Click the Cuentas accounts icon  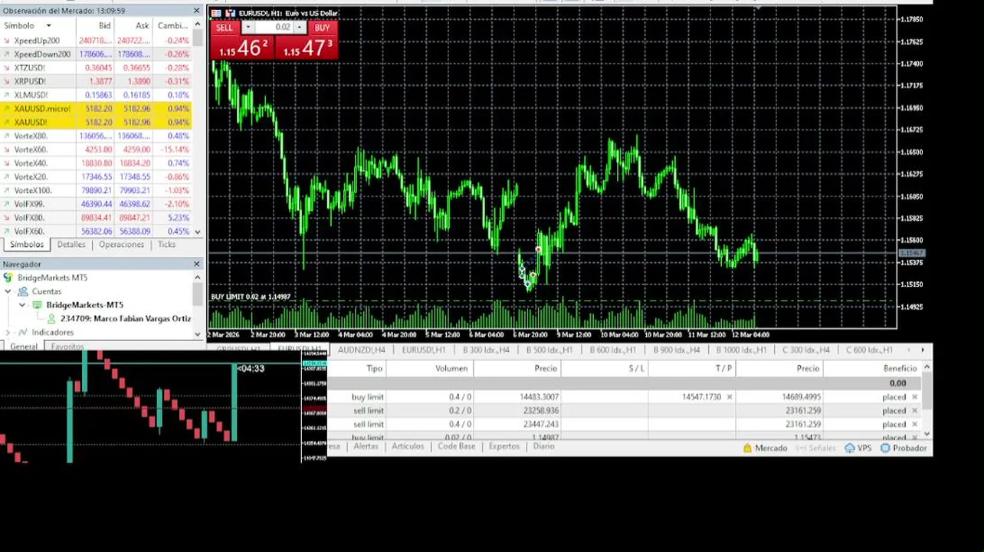(x=23, y=291)
